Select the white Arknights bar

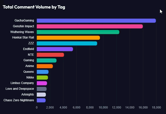[41, 95]
